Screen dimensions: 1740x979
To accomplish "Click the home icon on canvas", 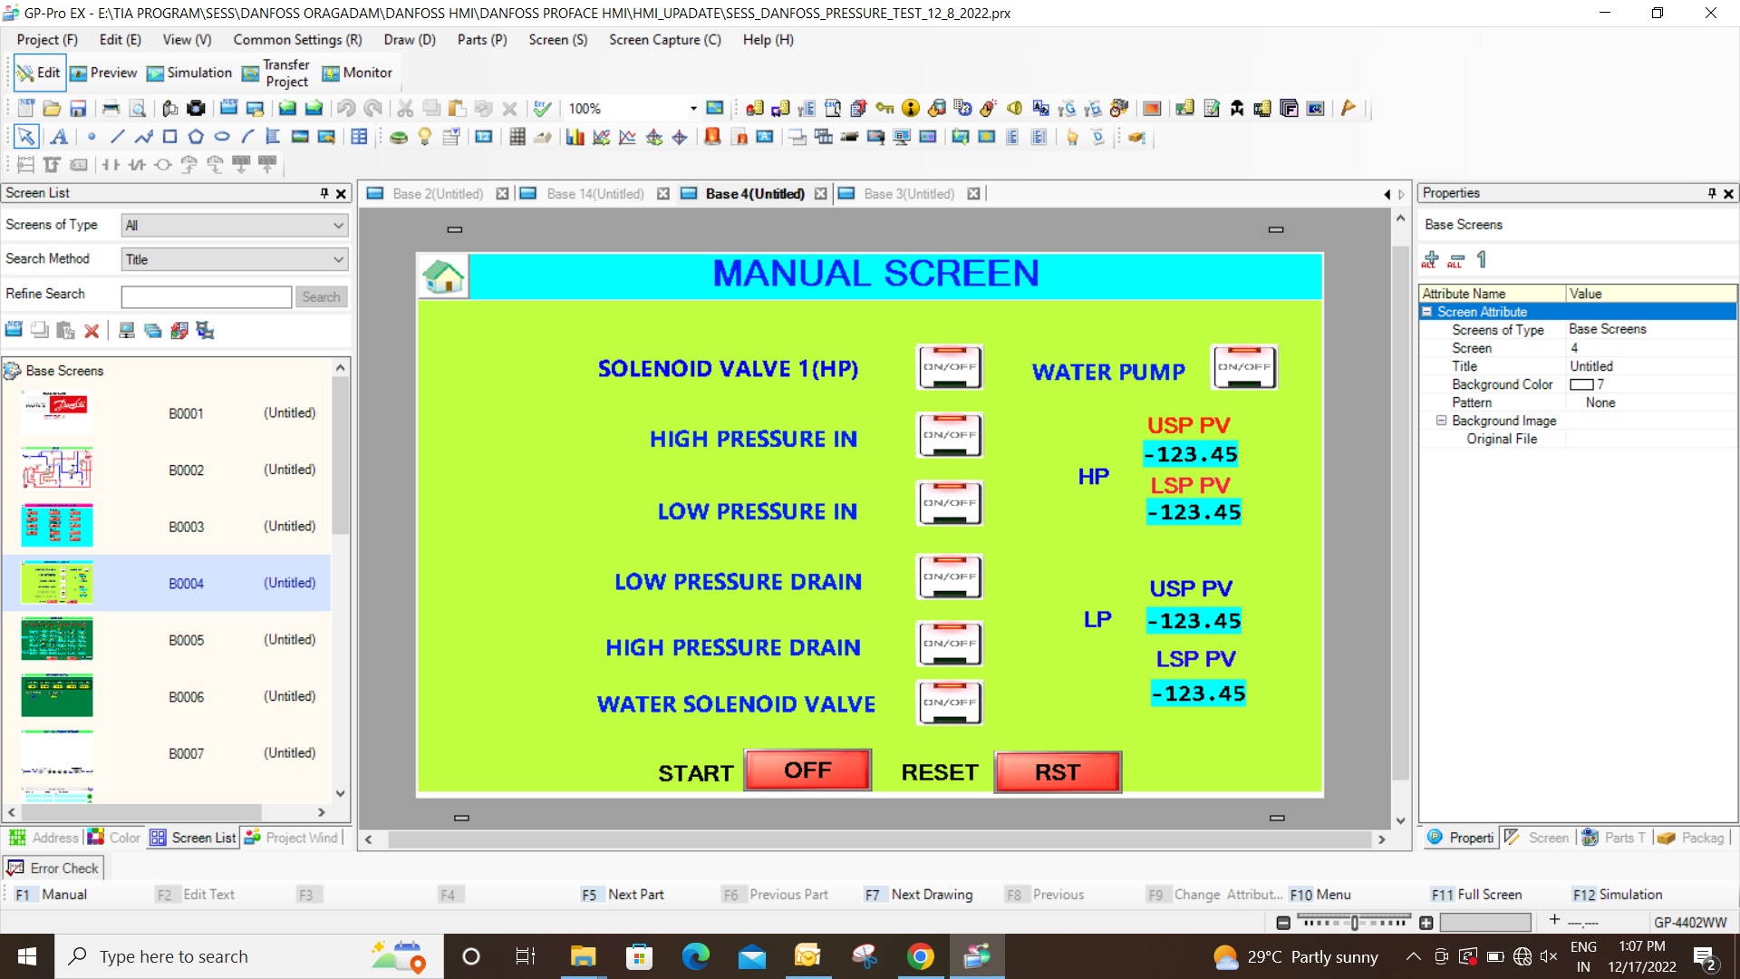I will coord(443,276).
